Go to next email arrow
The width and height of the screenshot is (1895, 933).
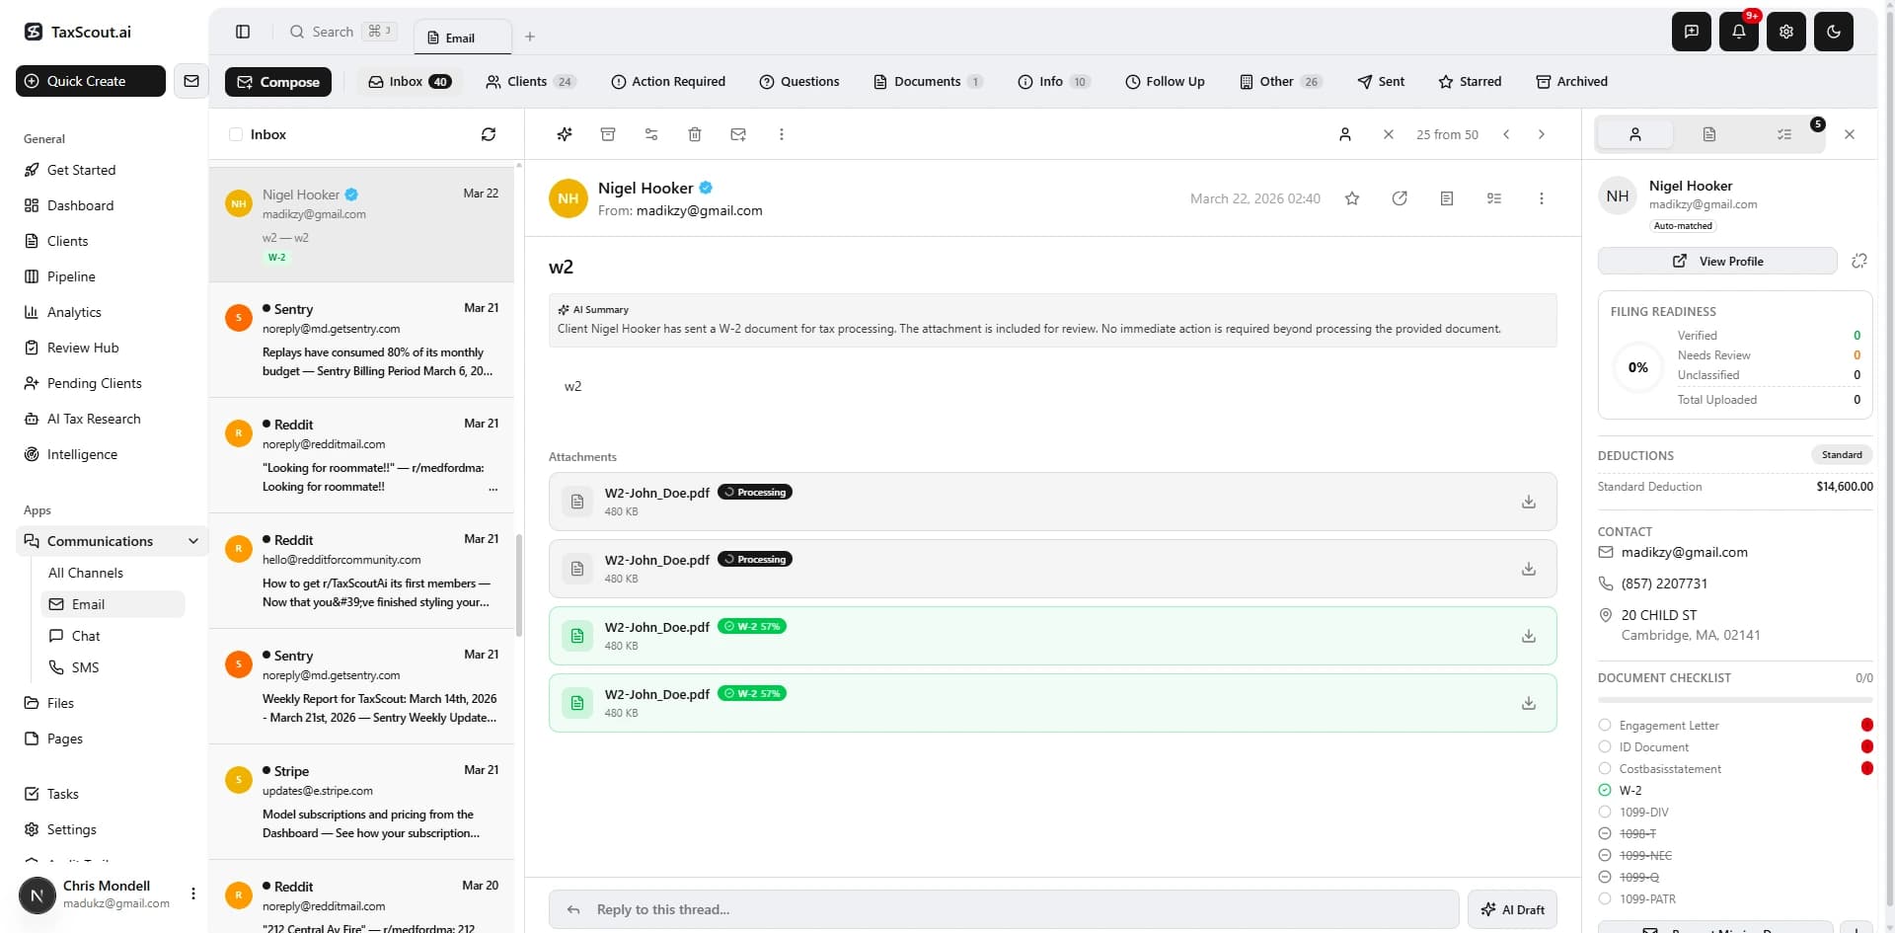[1542, 134]
